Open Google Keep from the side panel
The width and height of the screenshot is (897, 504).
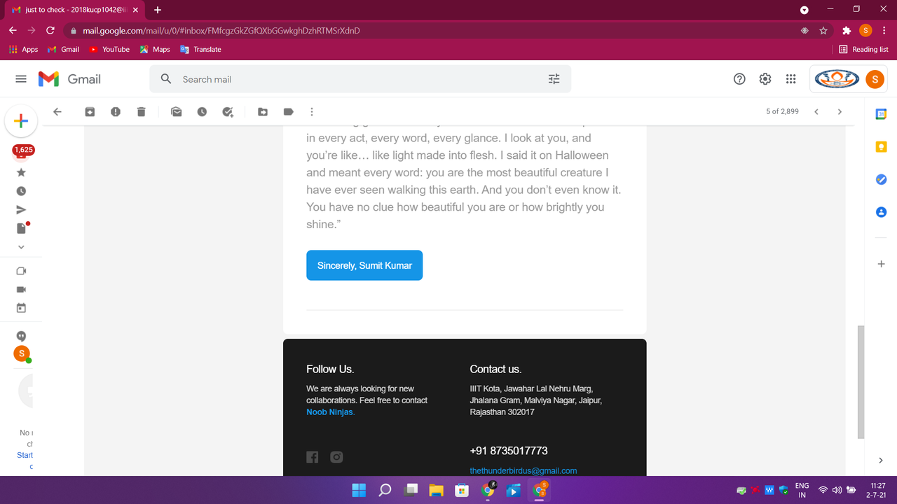point(880,146)
